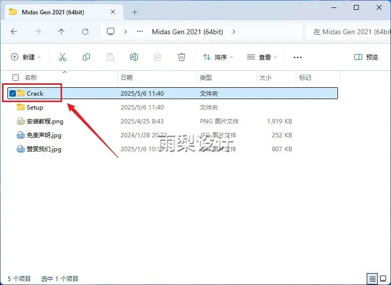Open the hidden path ellipsis in address bar
The image size is (391, 285).
pos(140,31)
